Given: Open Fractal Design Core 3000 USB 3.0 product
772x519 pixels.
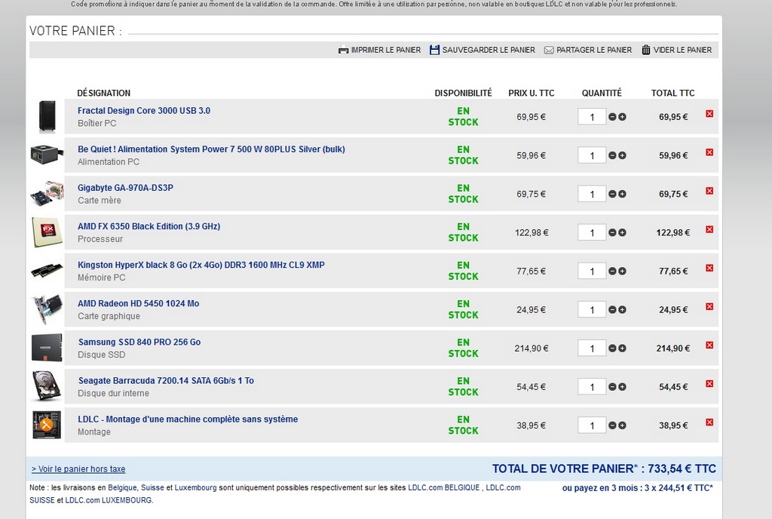Looking at the screenshot, I should (x=144, y=111).
